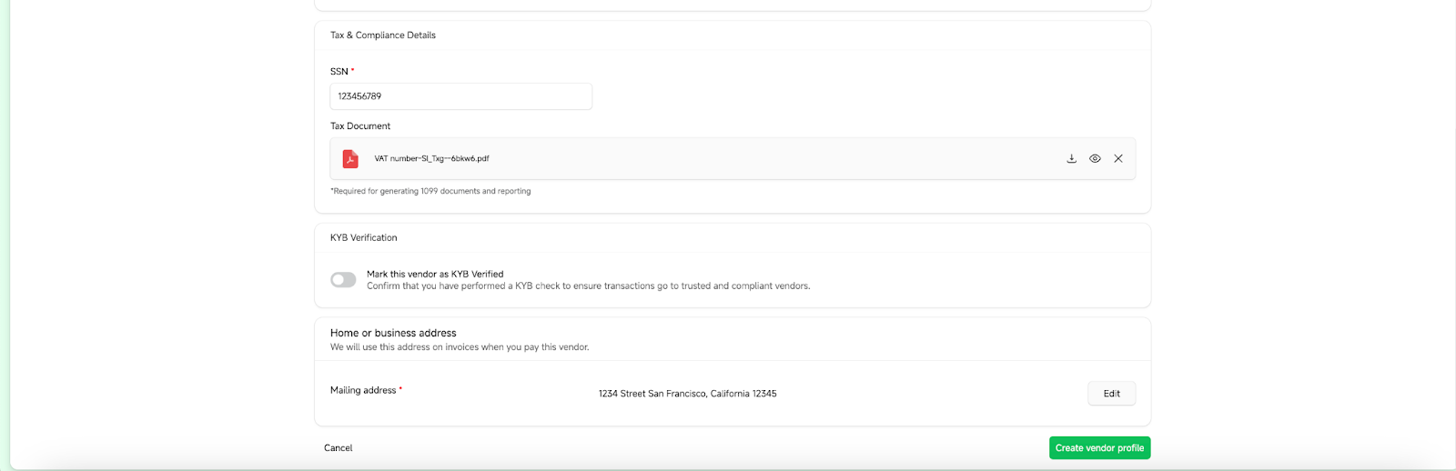Click the Tax Document label

tap(360, 126)
